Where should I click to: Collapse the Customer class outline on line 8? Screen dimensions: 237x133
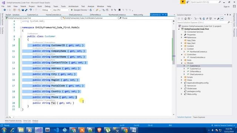coord(21,36)
